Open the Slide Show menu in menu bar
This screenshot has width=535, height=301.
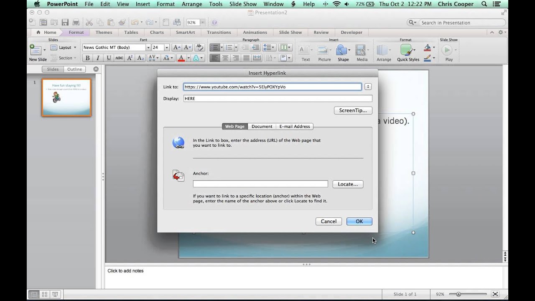tap(243, 4)
